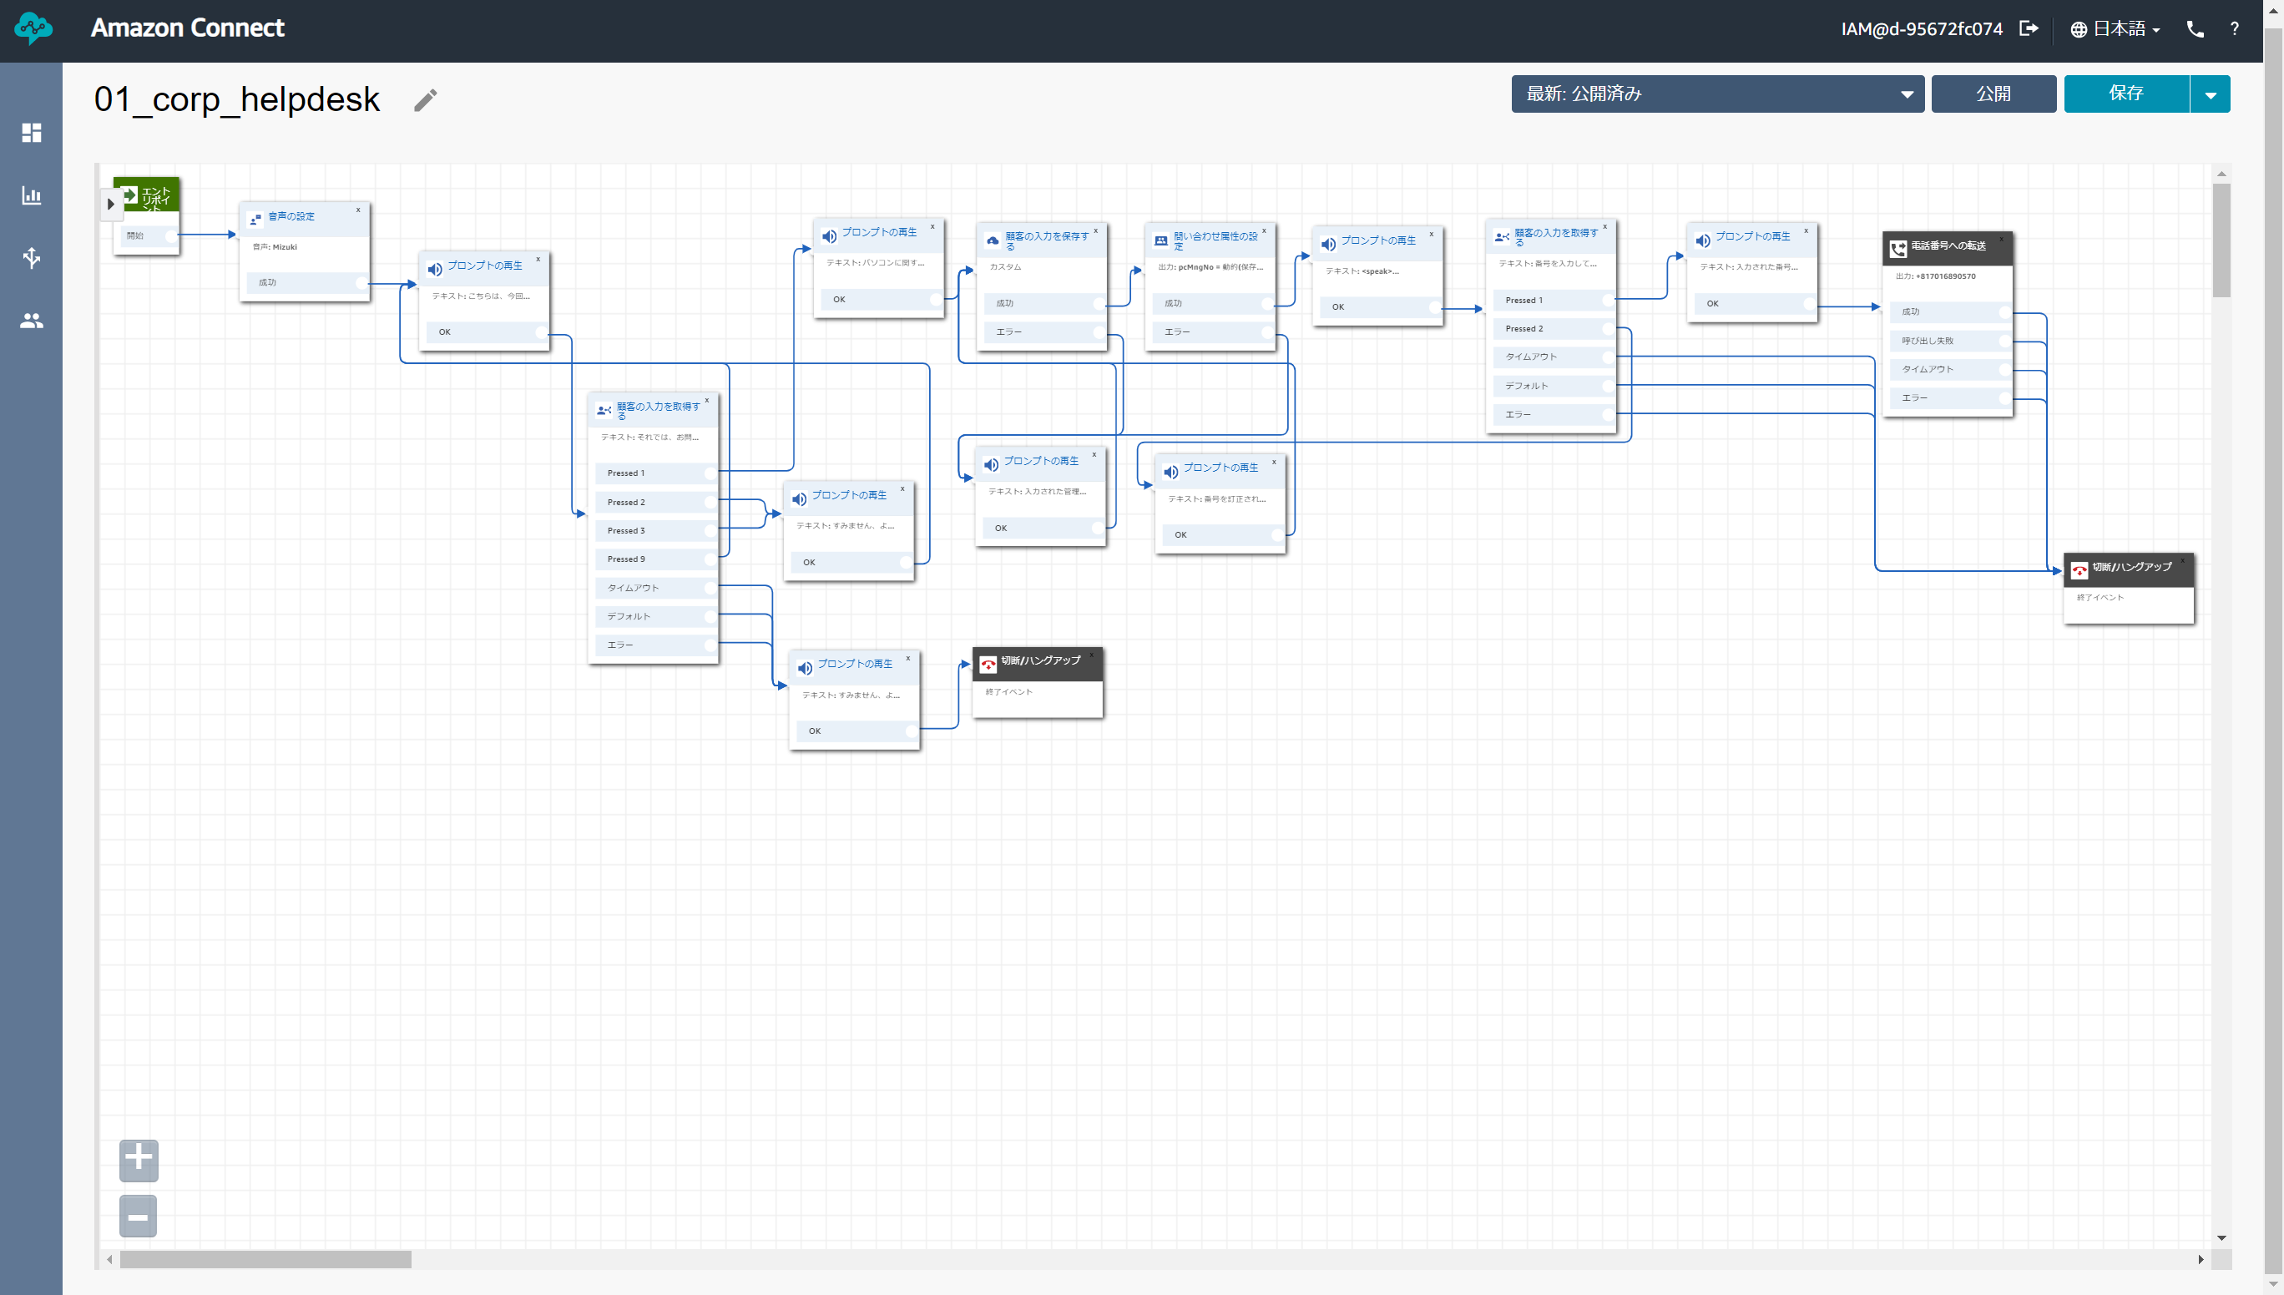Zoom in with the plus button

139,1160
